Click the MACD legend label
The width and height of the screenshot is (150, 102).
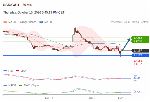(12, 85)
